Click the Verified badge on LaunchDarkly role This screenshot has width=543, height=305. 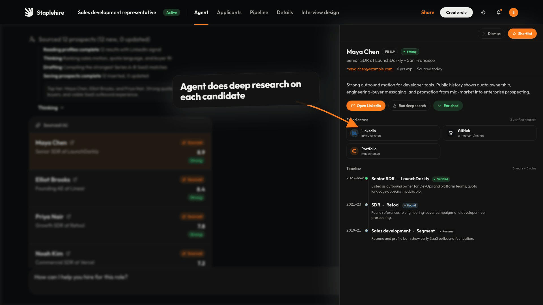coord(441,179)
